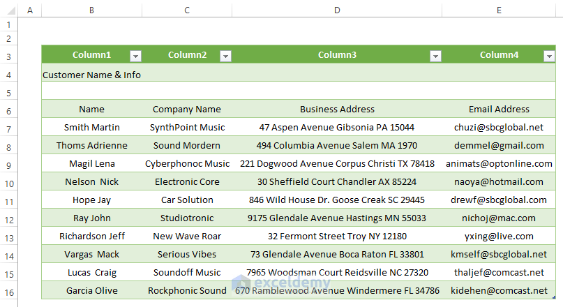Select the 'Name' heading cell
Screen dimensions: 563x307
pyautogui.click(x=92, y=109)
